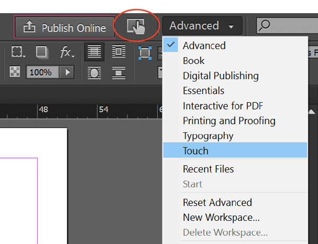Select wrap around bounding box icon
The height and width of the screenshot is (244, 318).
pos(119,51)
